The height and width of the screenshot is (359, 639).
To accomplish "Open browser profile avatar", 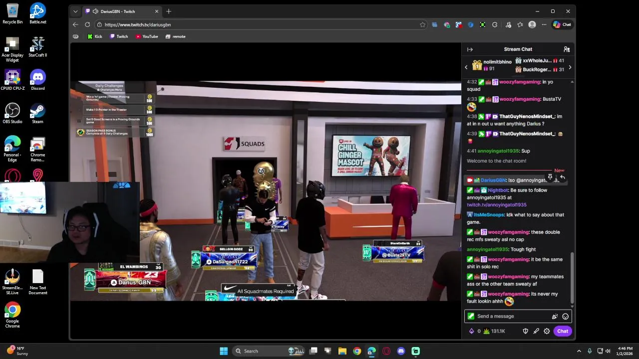I will click(x=532, y=24).
